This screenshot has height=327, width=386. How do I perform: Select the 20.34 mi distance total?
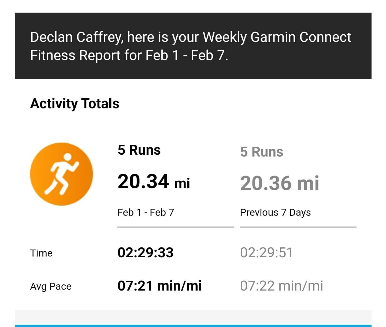tap(154, 182)
